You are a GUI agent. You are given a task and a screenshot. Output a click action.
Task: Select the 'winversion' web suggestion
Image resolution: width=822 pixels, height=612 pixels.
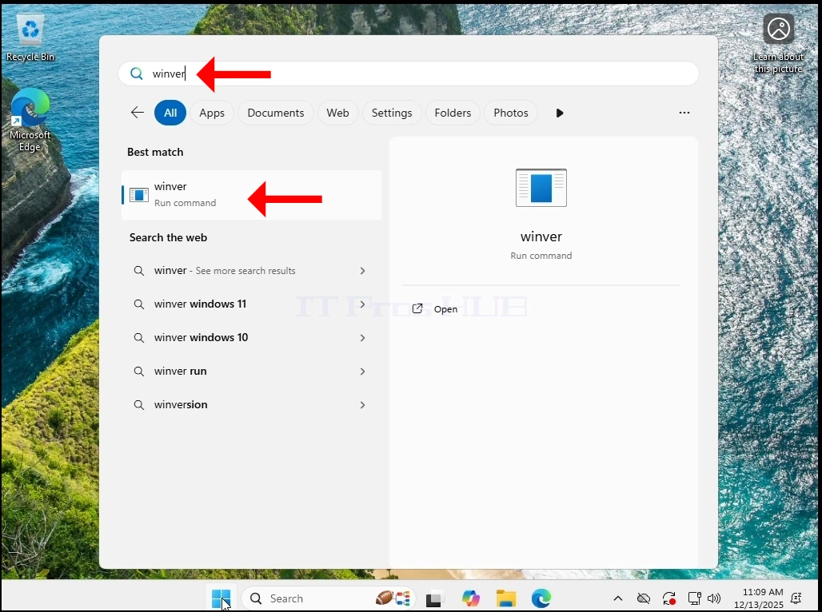pos(252,404)
